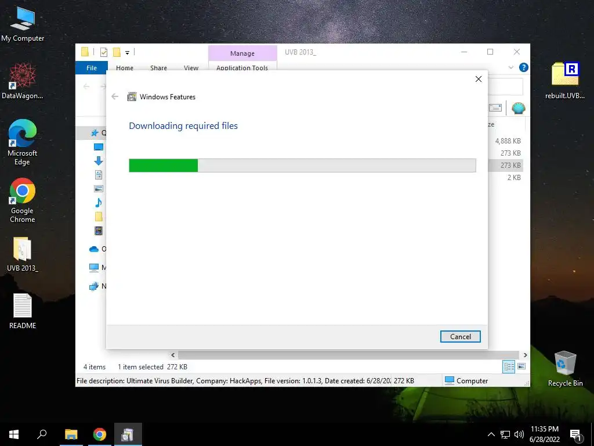
Task: Open the notification center icon
Action: tap(575, 435)
